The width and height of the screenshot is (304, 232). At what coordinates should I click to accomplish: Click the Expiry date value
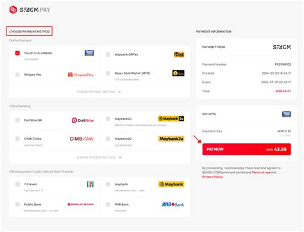click(276, 82)
